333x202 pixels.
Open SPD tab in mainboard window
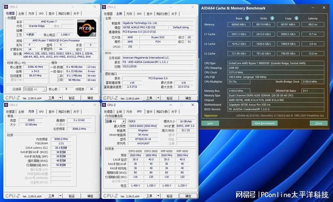(x=139, y=14)
